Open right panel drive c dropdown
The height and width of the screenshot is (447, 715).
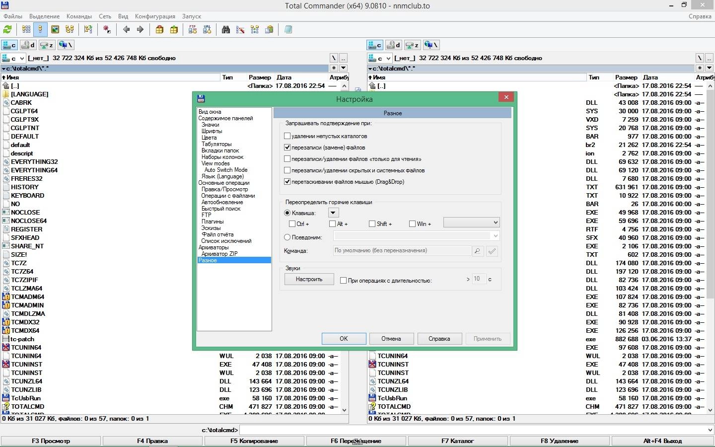coord(380,58)
